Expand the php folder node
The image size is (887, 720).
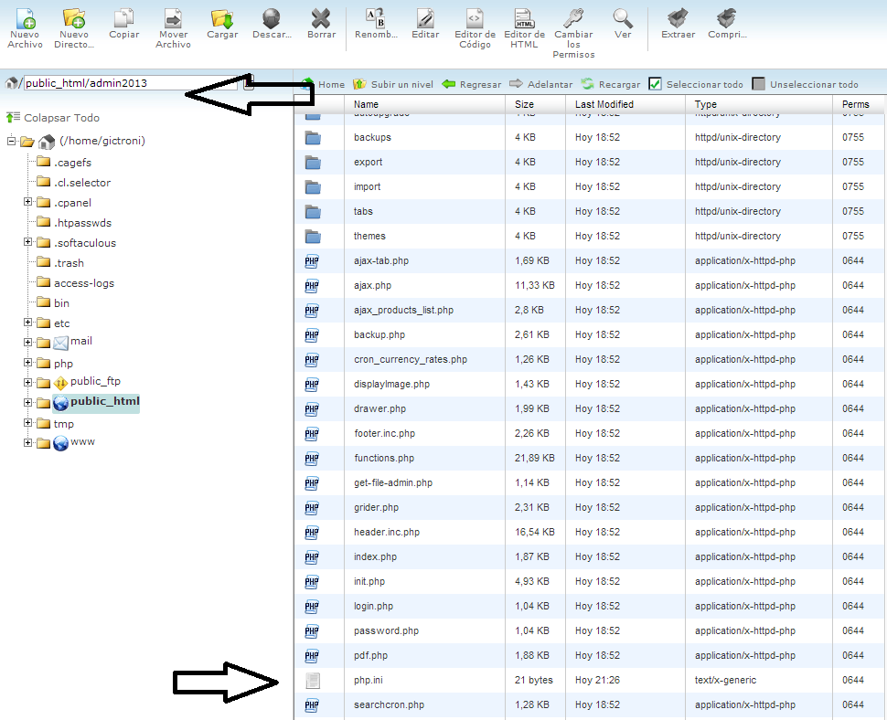click(27, 362)
